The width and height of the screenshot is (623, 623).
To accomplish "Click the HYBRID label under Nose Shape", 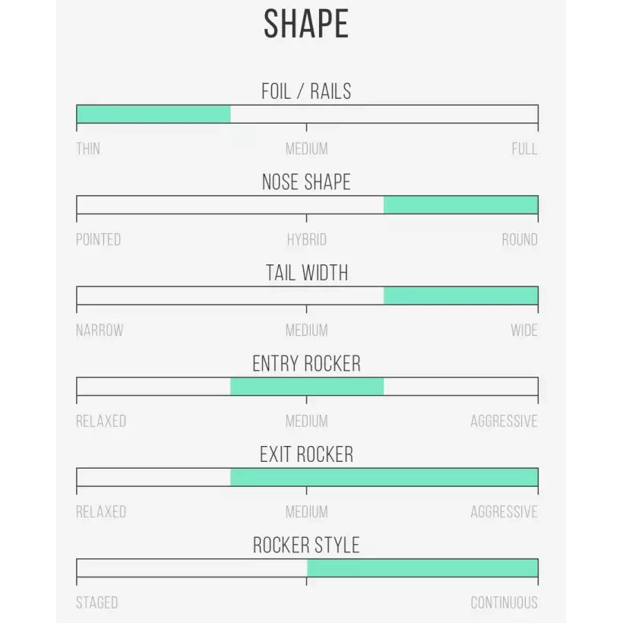I will point(307,240).
